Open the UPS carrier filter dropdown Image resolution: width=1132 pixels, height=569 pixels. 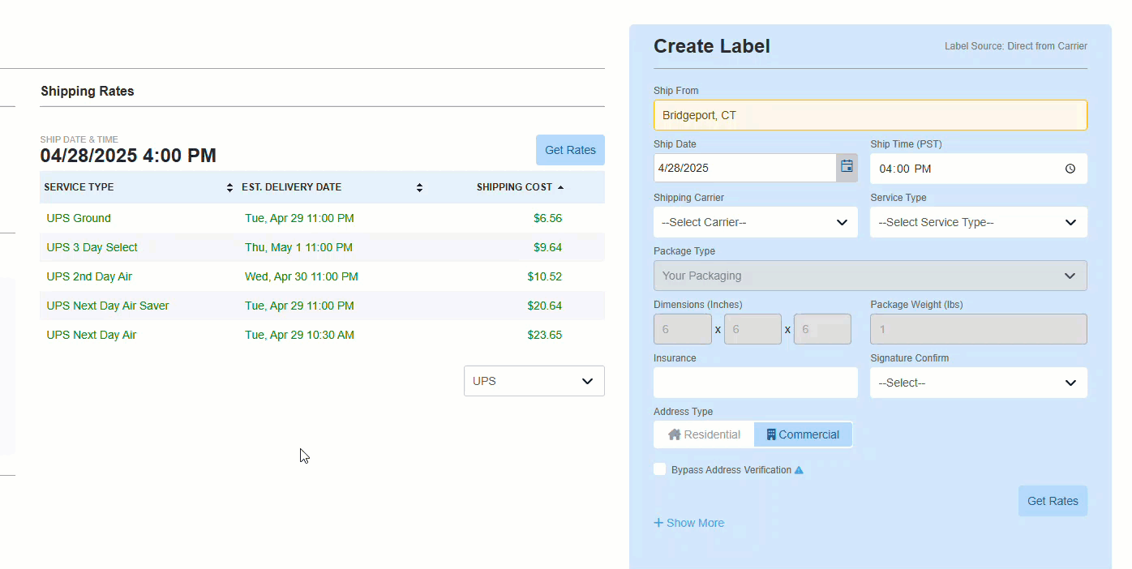click(534, 381)
